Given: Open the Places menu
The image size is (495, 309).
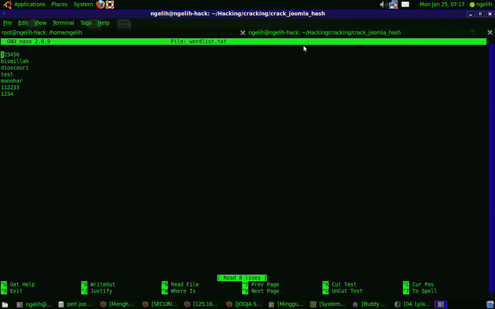Looking at the screenshot, I should pyautogui.click(x=60, y=5).
